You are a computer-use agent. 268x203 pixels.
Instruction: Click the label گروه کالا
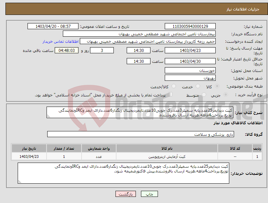point(254,134)
